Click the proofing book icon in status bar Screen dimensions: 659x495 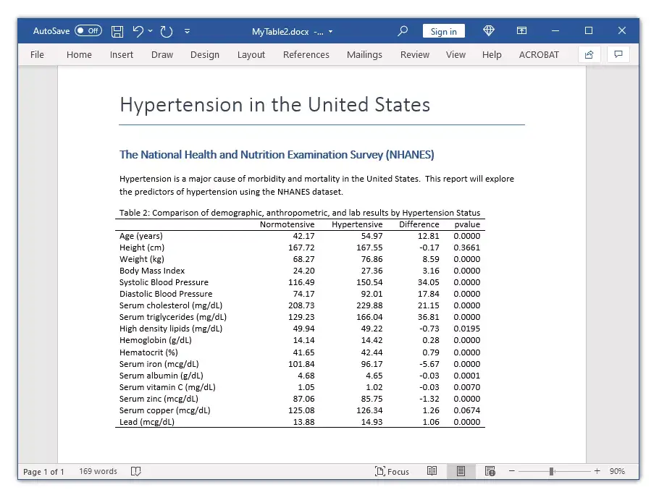[135, 471]
